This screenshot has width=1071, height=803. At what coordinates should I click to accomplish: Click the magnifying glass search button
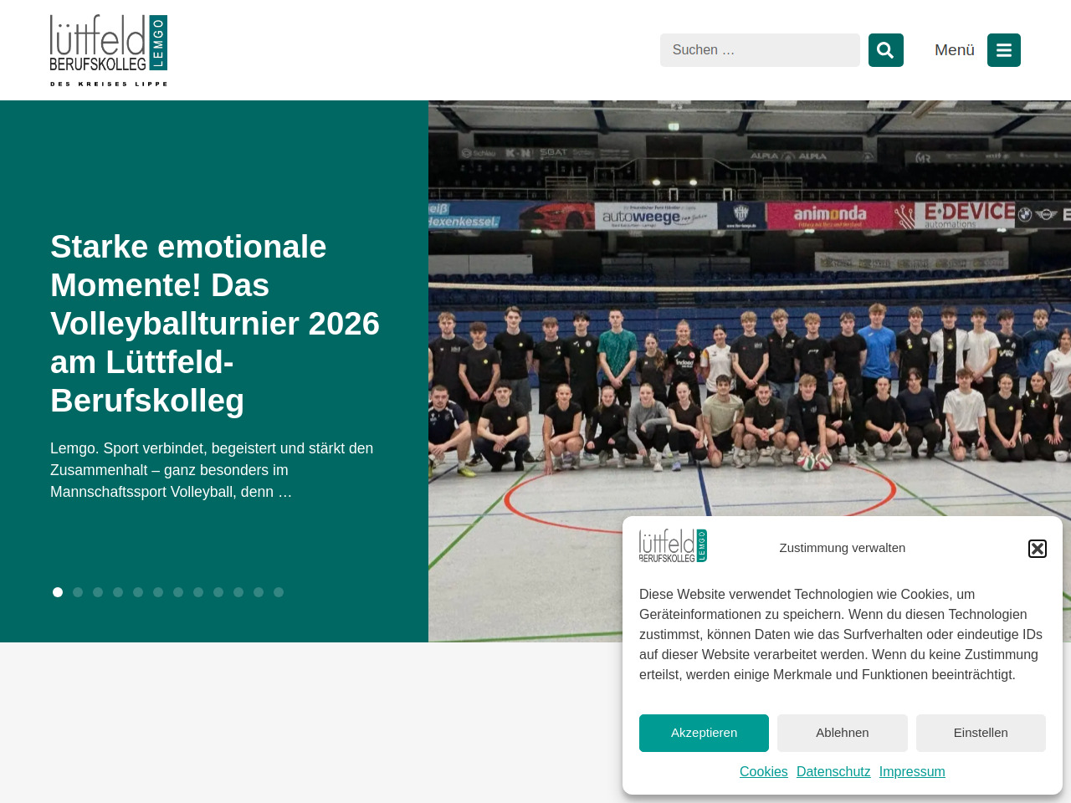(885, 50)
